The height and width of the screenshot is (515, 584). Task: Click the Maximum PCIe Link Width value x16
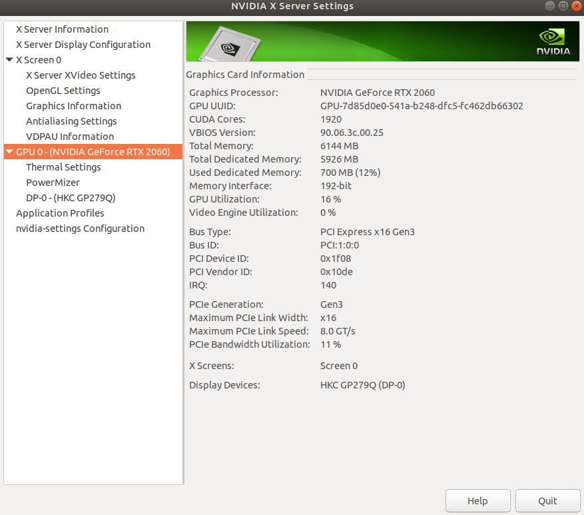pyautogui.click(x=328, y=318)
